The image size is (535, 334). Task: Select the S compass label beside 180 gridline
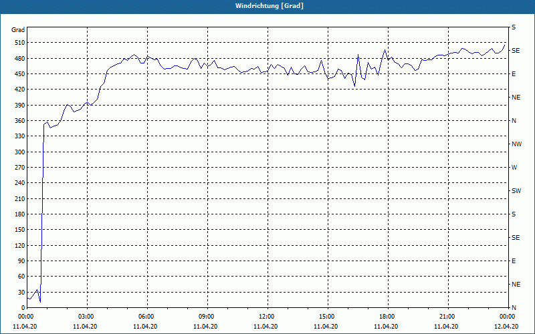514,214
